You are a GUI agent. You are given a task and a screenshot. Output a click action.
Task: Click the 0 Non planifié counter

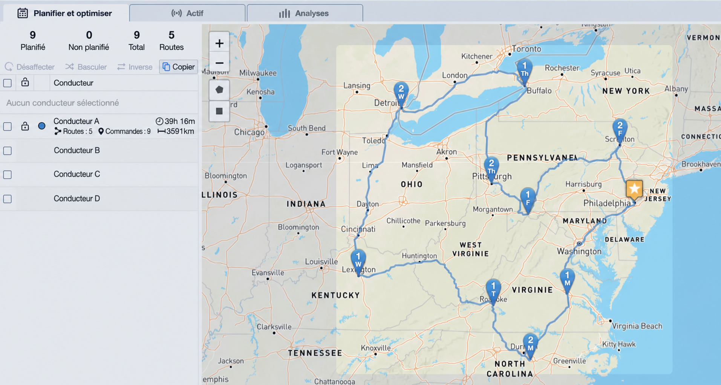tap(89, 40)
